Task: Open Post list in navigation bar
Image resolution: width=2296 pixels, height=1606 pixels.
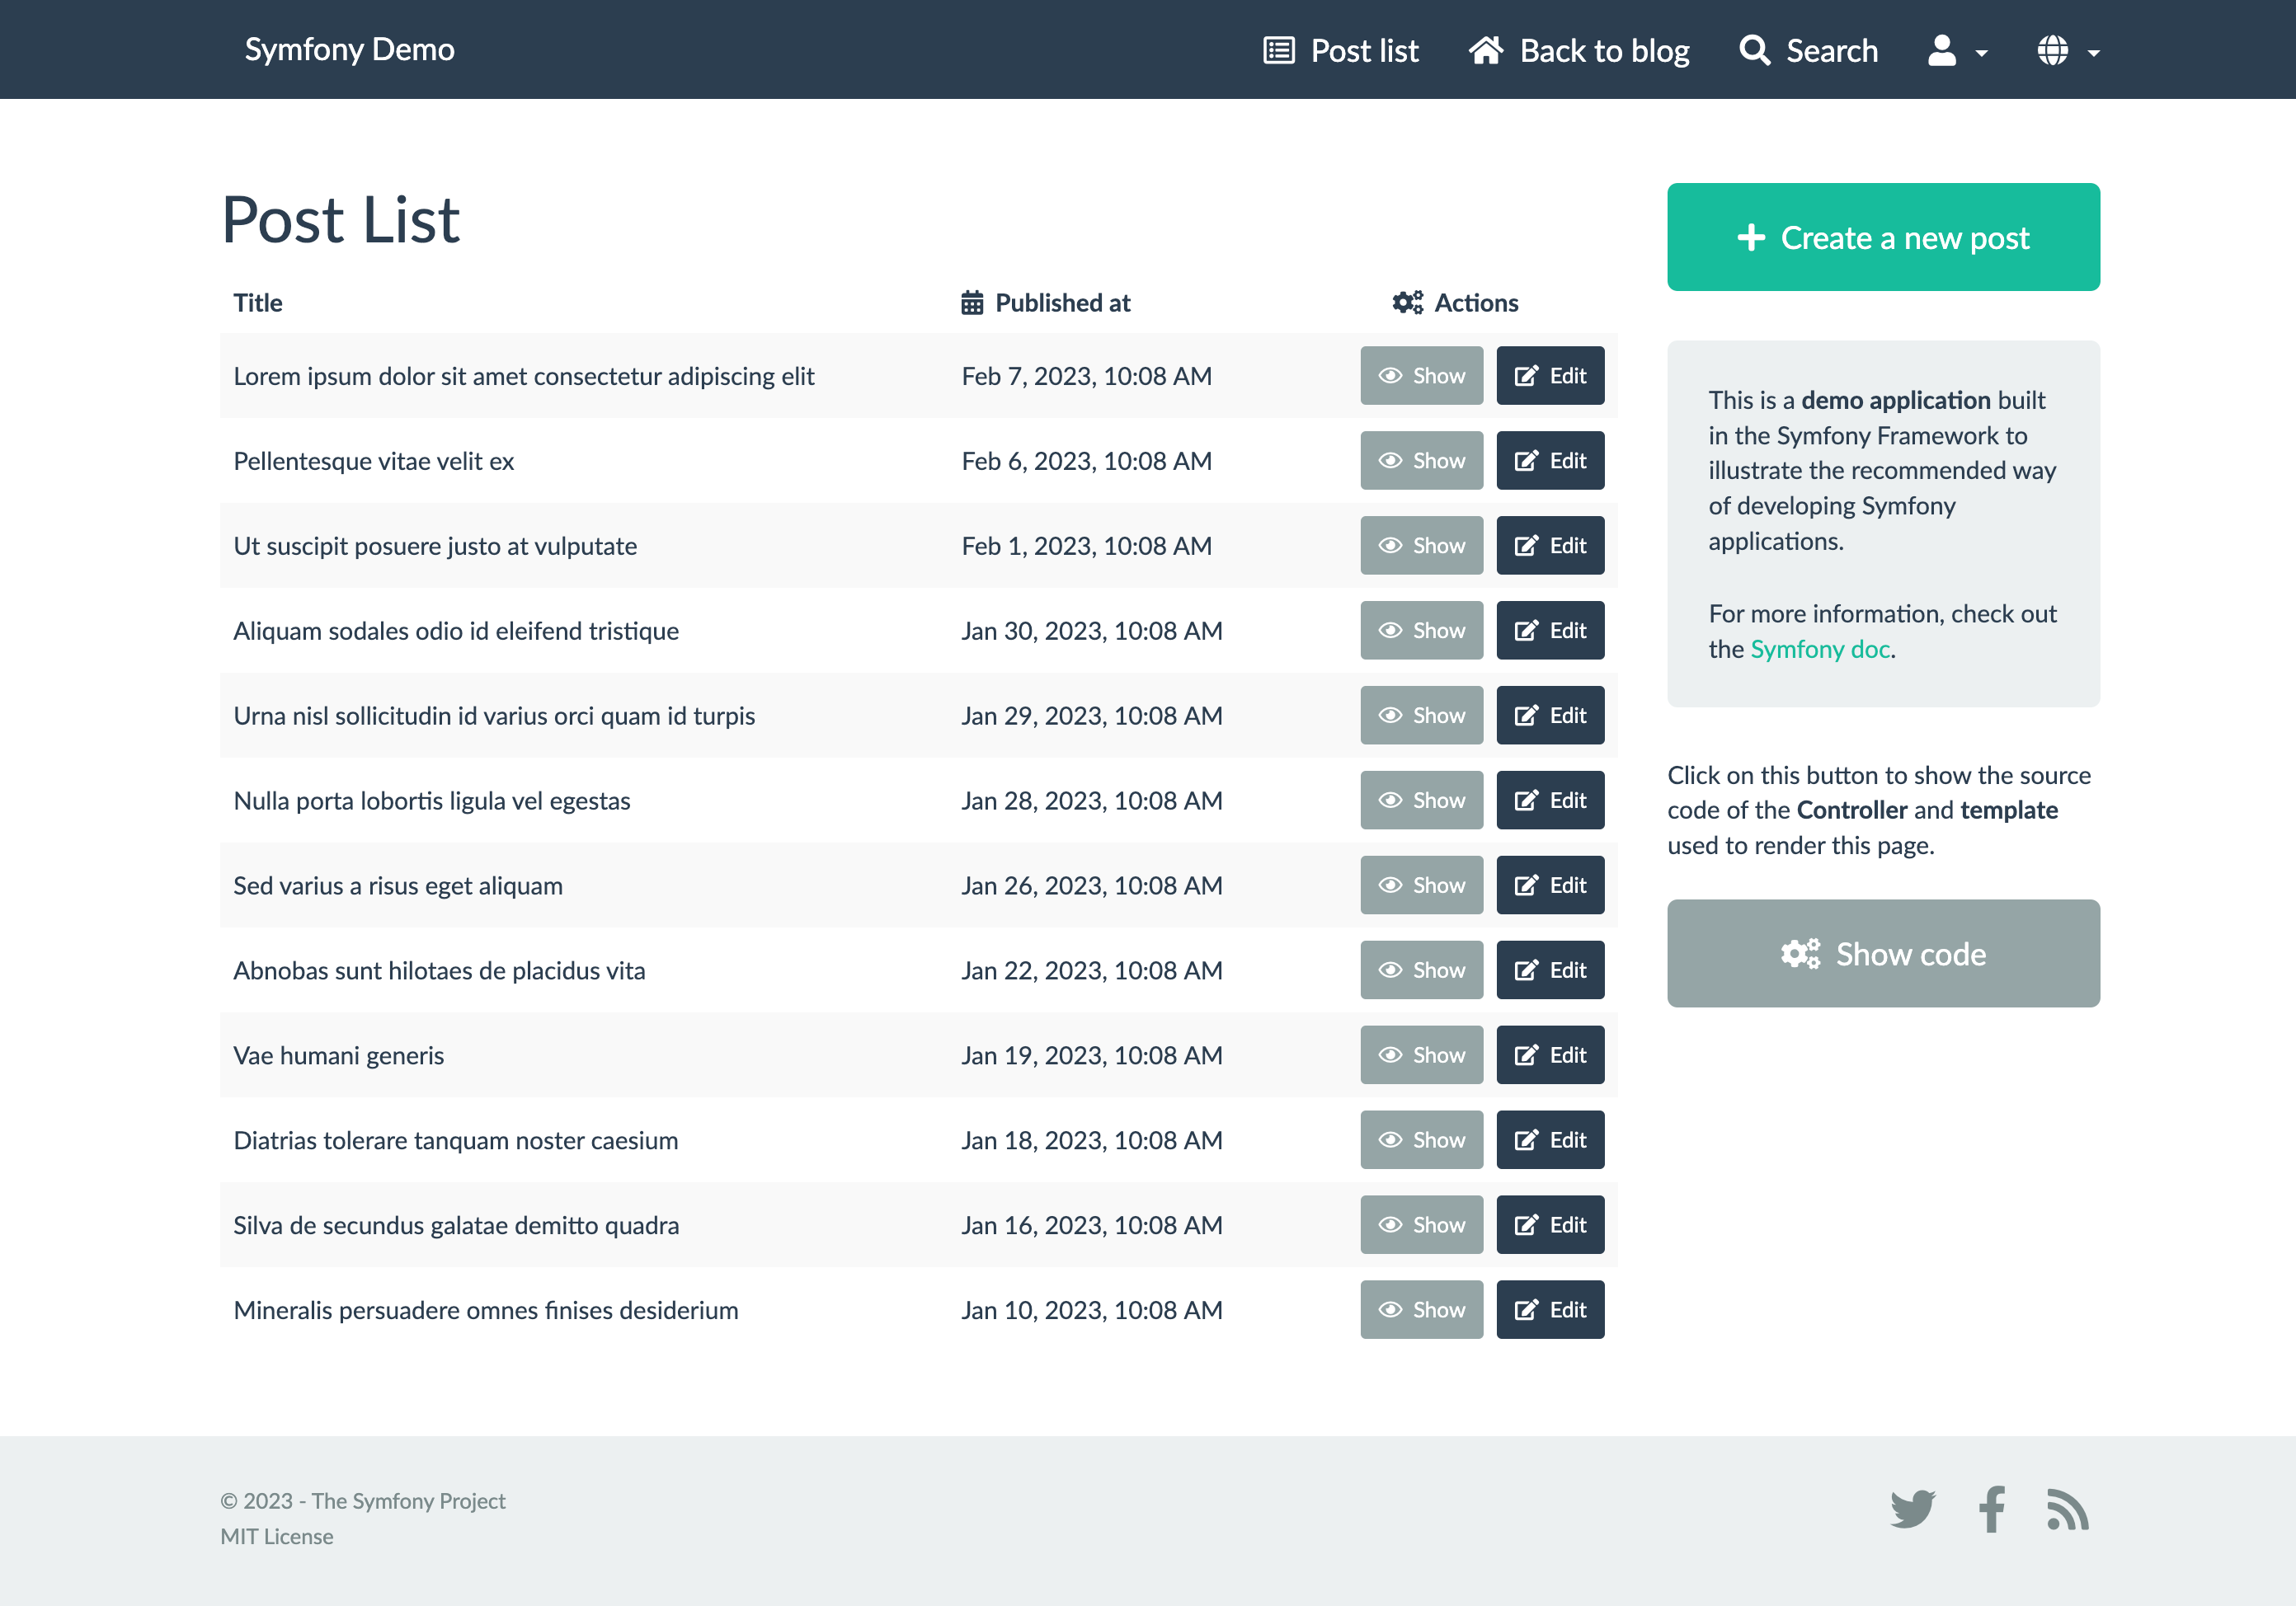Action: coord(1363,50)
